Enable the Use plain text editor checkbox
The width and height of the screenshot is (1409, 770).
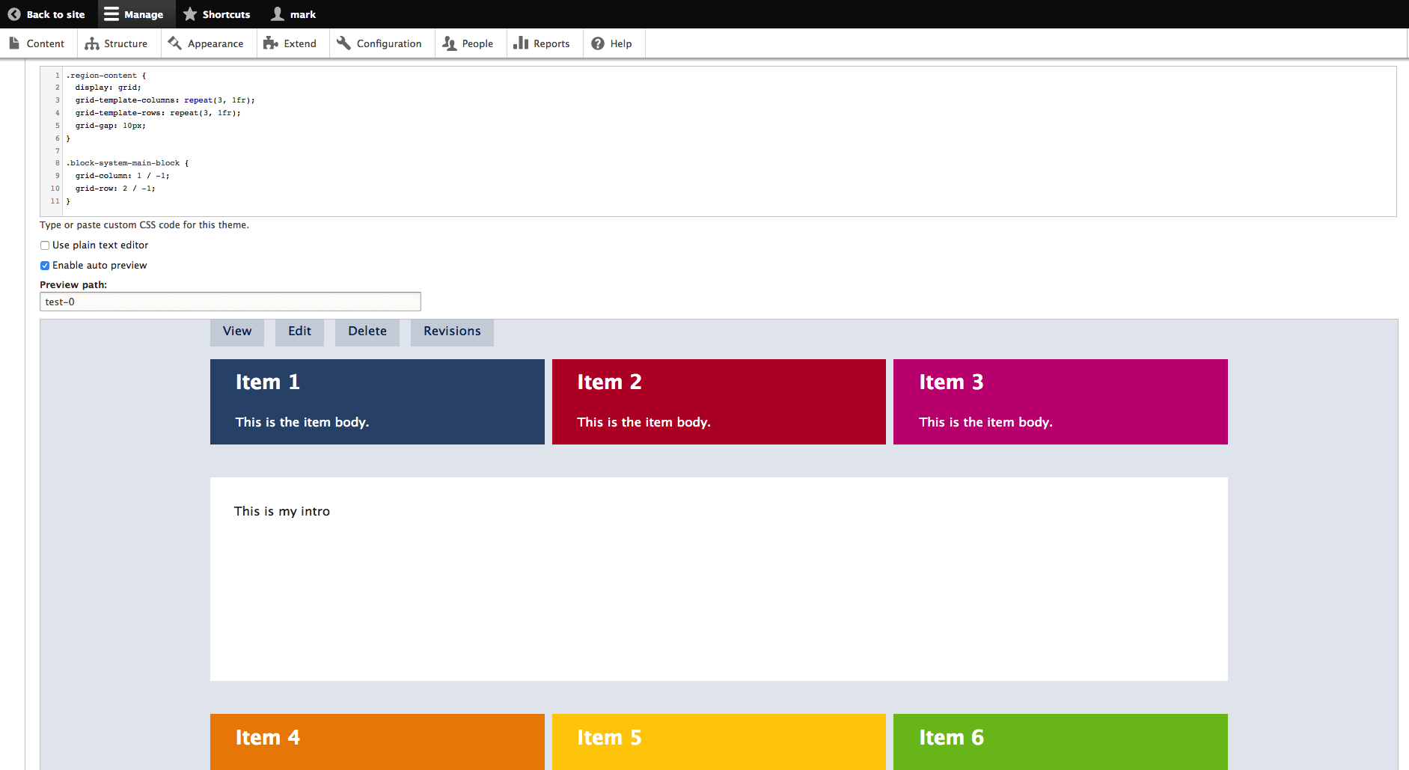(x=45, y=245)
